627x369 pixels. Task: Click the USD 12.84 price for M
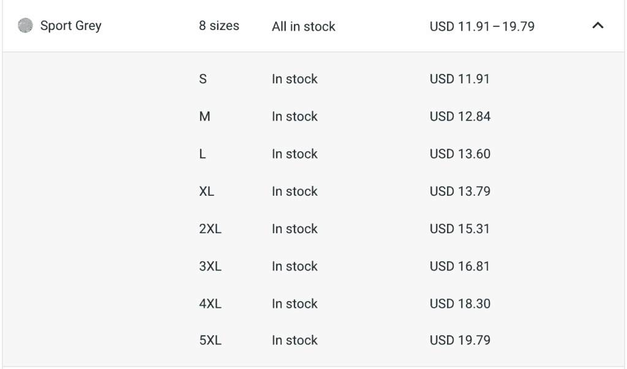coord(460,116)
